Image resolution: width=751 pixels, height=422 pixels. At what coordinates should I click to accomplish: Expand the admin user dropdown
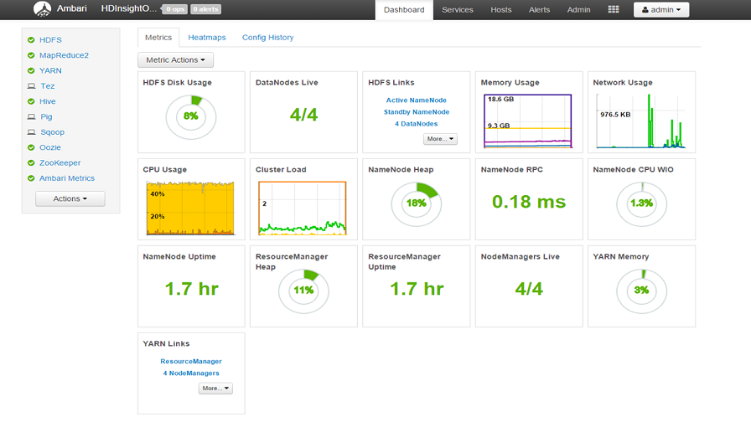pos(661,9)
